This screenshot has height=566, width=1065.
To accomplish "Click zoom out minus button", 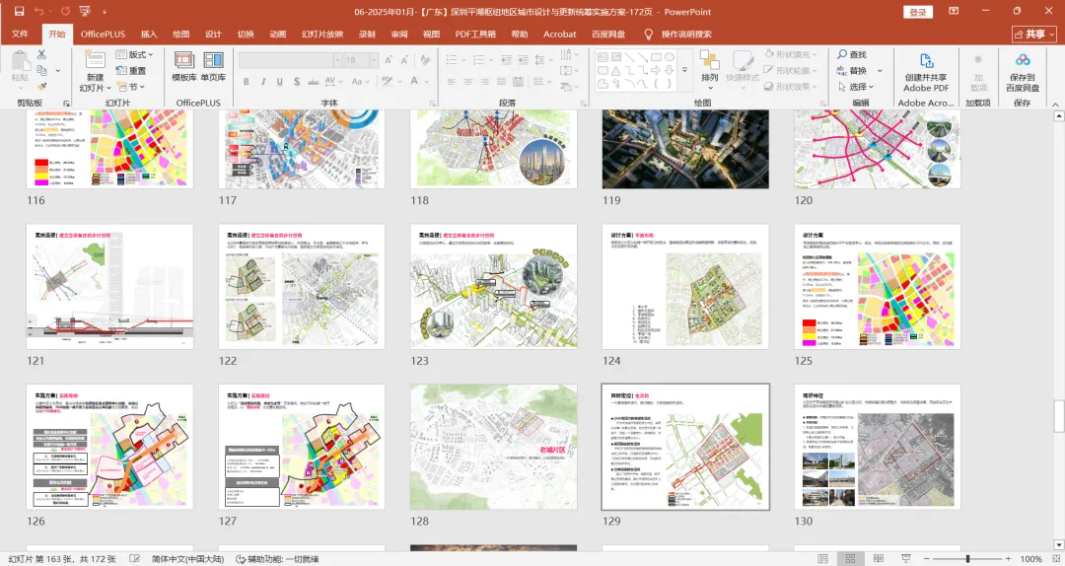I will (927, 558).
